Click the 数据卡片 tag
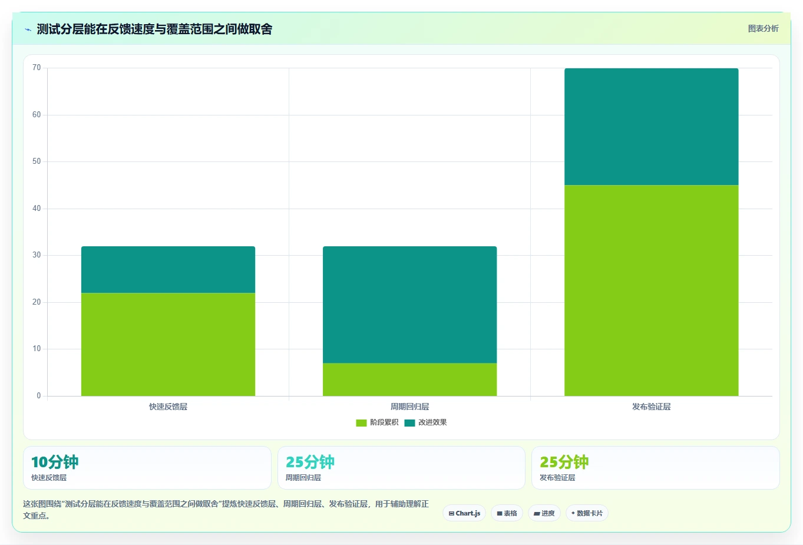Viewport: 803px width, 545px height. click(587, 513)
